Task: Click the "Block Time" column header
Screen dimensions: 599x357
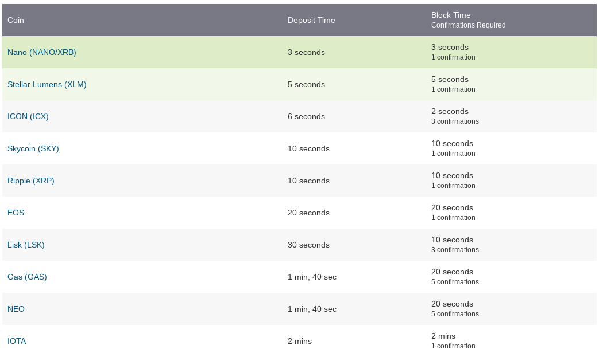Action: tap(451, 15)
